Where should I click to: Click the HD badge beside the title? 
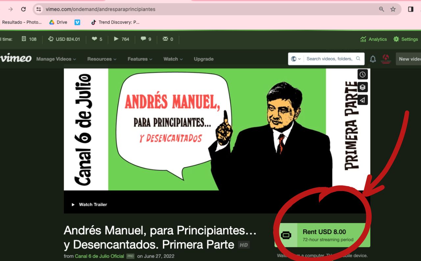pyautogui.click(x=244, y=245)
